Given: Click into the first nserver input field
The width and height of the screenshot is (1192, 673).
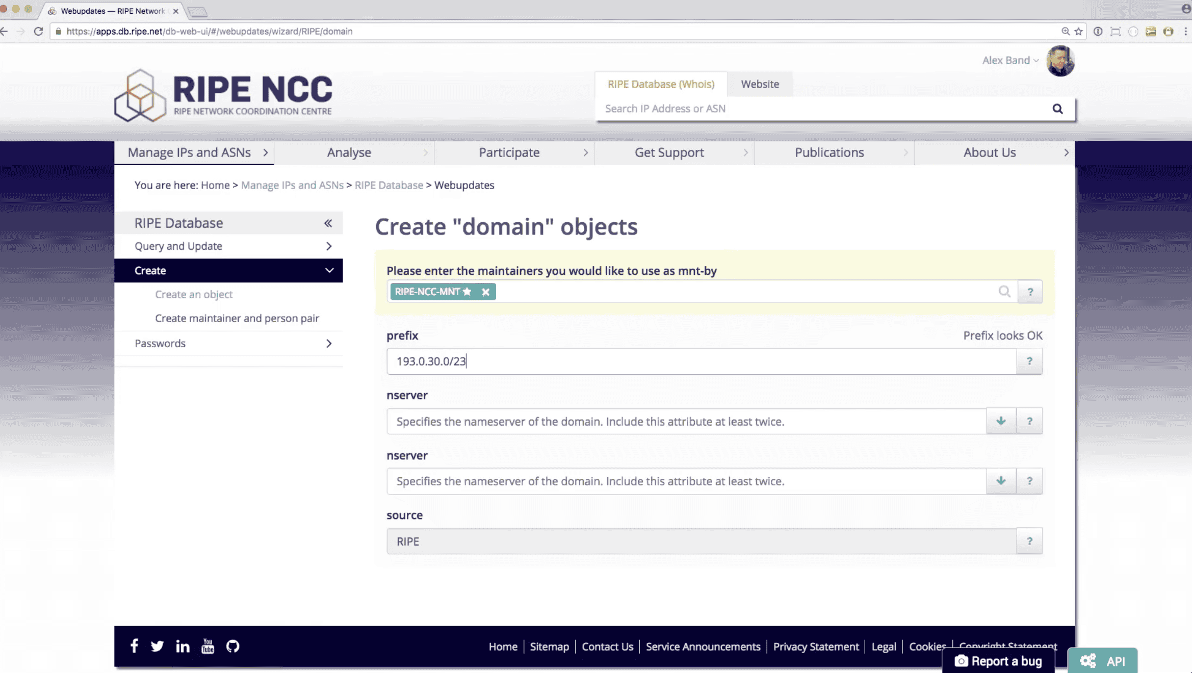Looking at the screenshot, I should (686, 421).
